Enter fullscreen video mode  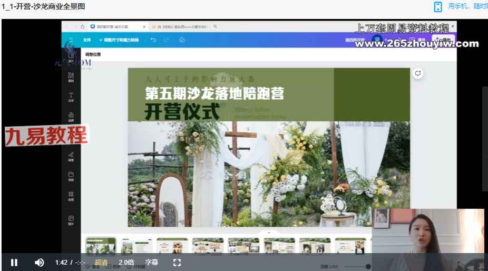click(177, 262)
